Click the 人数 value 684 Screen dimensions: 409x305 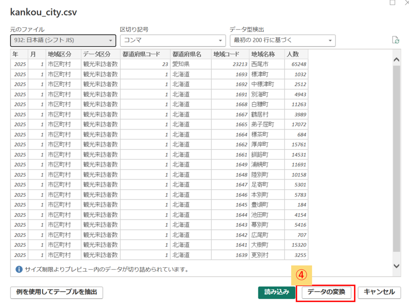[x=296, y=134]
